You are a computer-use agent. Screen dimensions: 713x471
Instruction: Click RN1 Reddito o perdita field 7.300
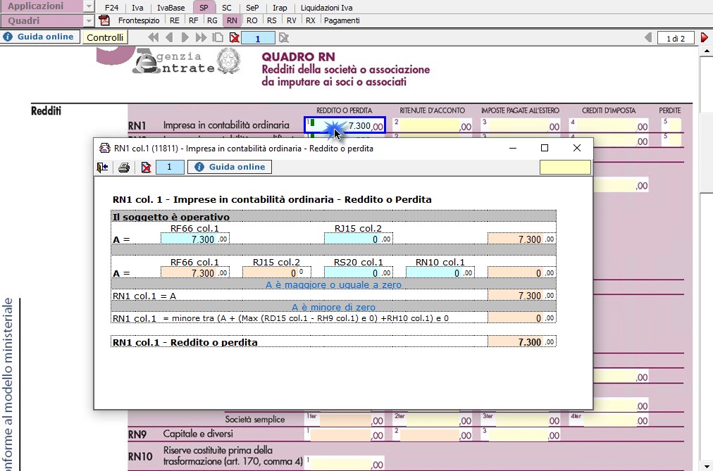click(345, 125)
